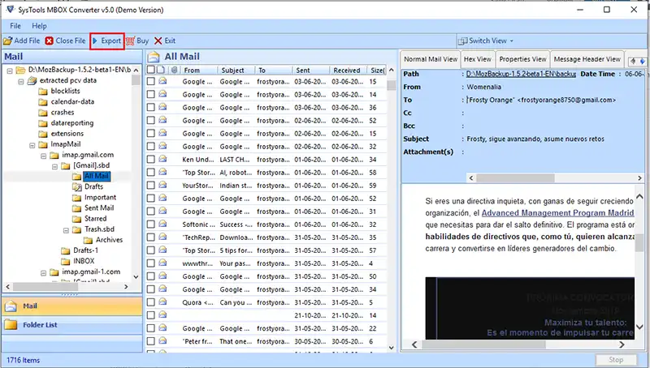The image size is (650, 368).
Task: Collapse the D:\MozBackup root tree node
Action: [x=10, y=71]
